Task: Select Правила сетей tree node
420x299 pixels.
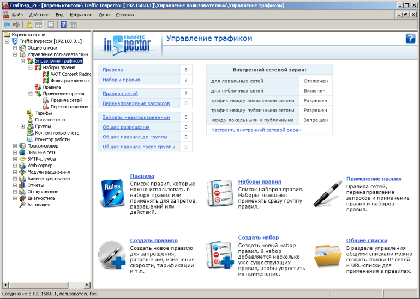Action: click(x=66, y=100)
